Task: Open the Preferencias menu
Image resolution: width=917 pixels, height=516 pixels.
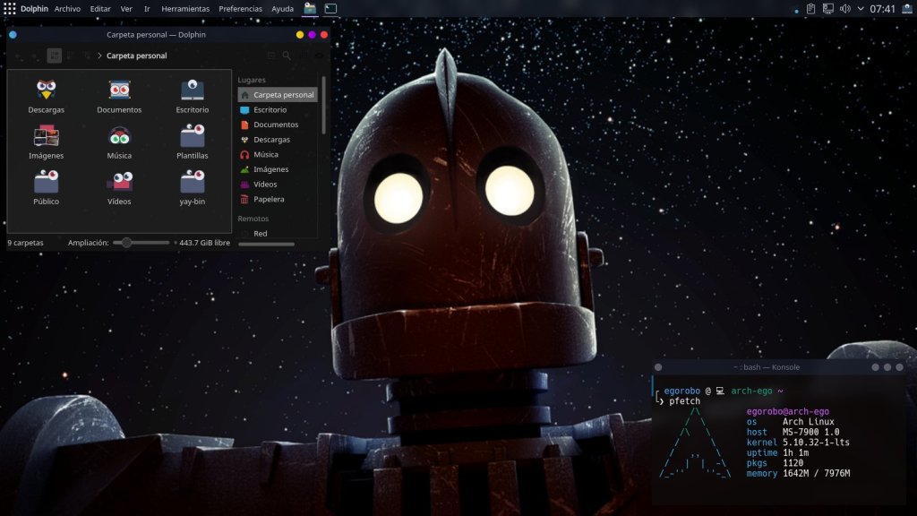Action: [x=240, y=9]
